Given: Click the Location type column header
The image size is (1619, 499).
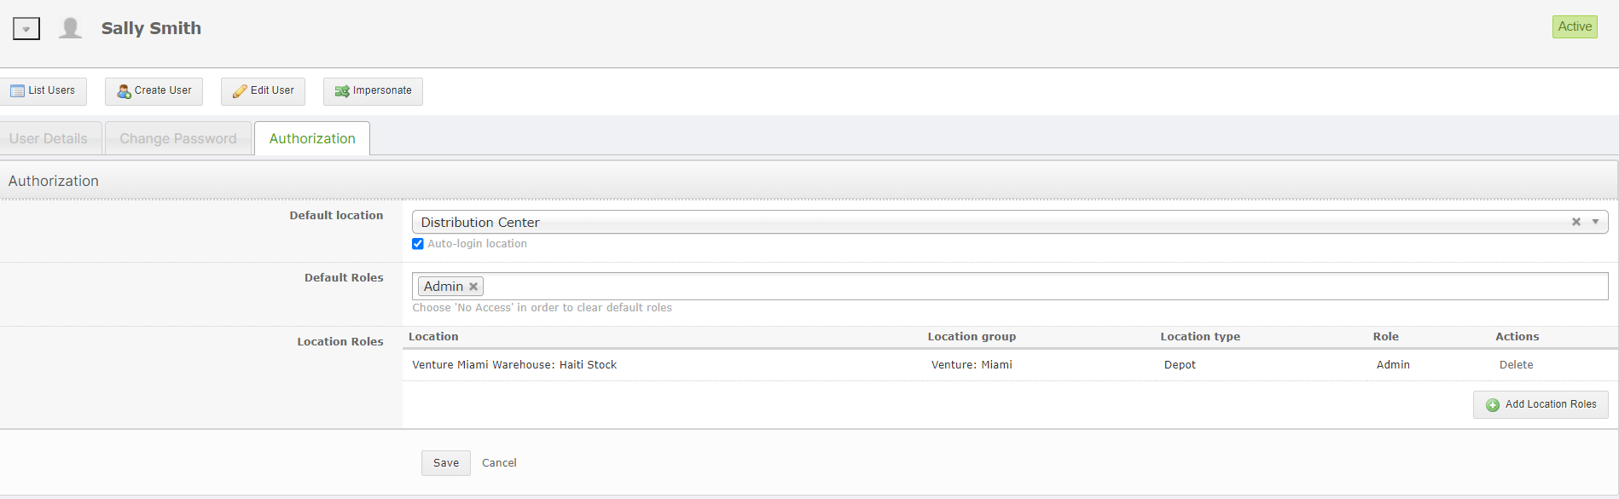Looking at the screenshot, I should point(1200,337).
